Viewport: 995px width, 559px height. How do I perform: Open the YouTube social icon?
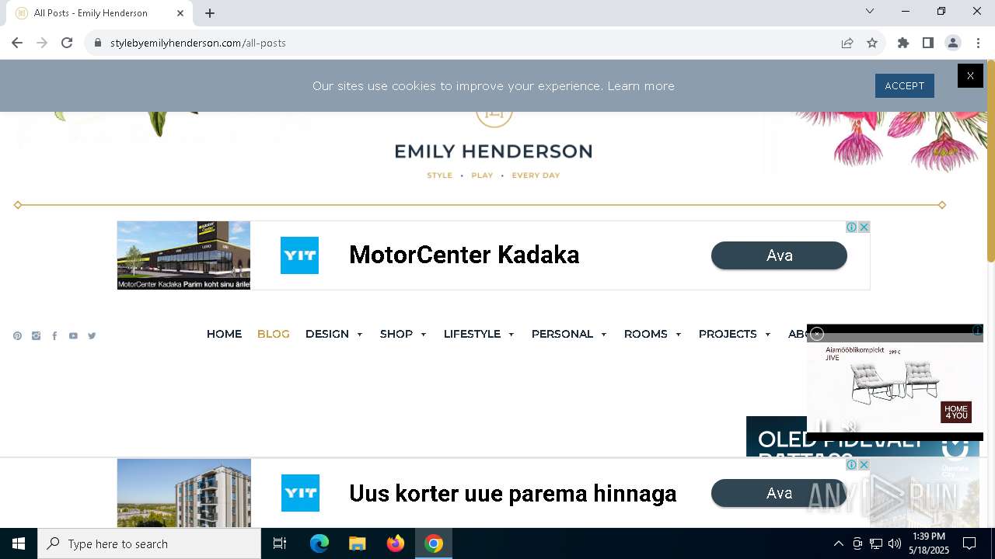(73, 335)
